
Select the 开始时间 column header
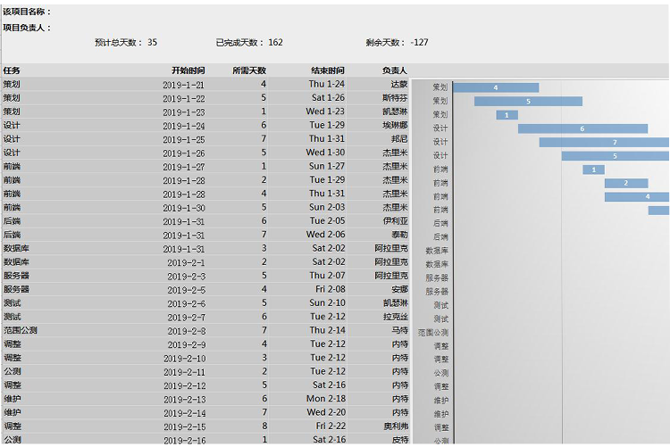point(188,70)
